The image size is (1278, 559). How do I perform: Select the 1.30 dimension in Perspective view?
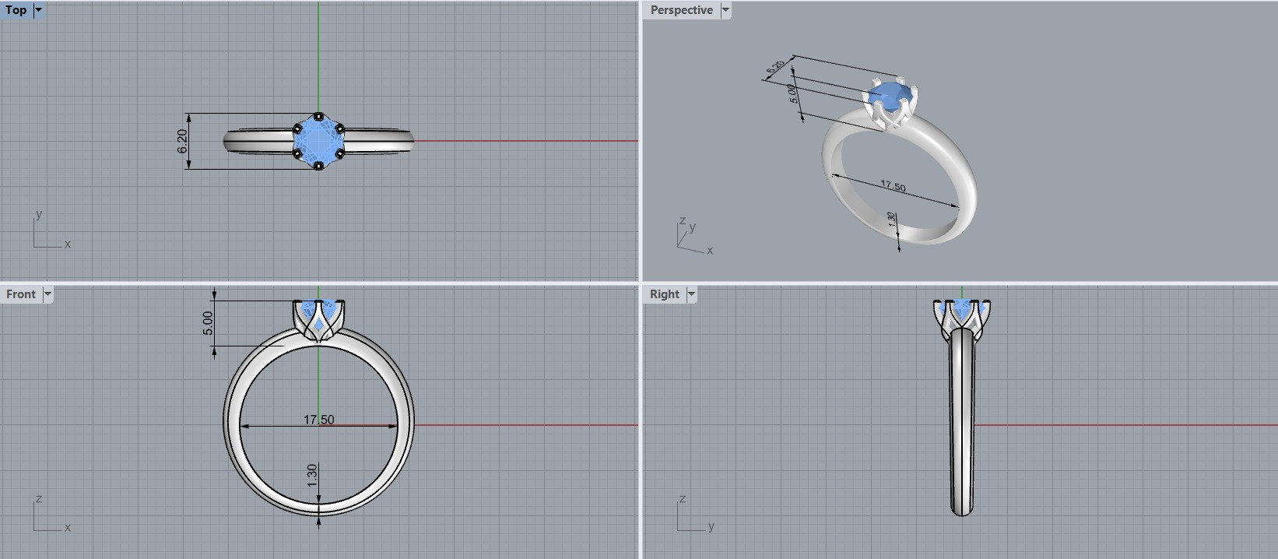892,221
